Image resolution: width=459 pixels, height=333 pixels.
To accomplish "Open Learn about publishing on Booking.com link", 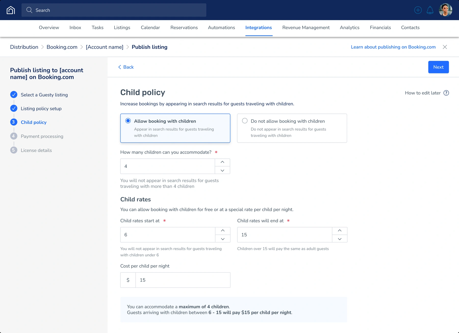I will click(x=393, y=47).
